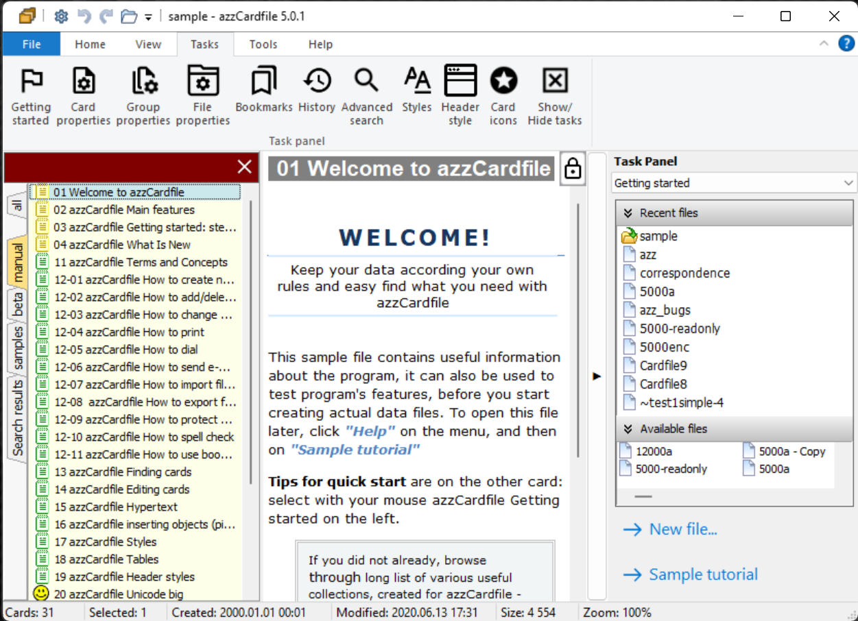Open Group properties panel

(143, 96)
